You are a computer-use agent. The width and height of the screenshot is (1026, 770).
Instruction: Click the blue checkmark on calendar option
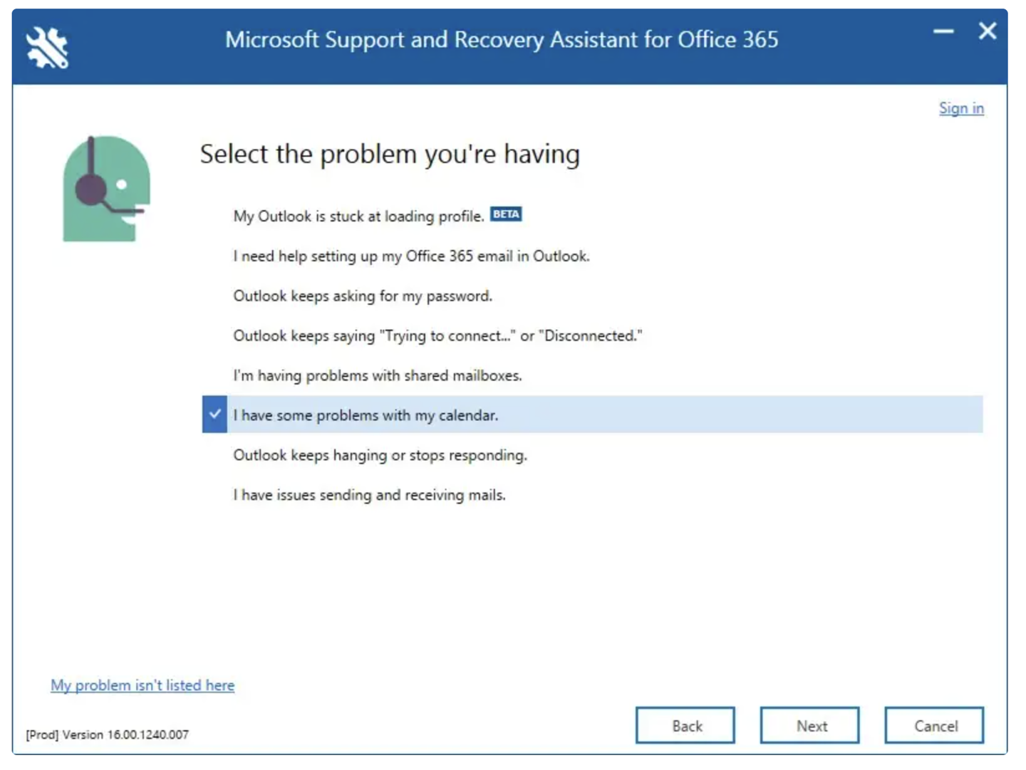214,415
